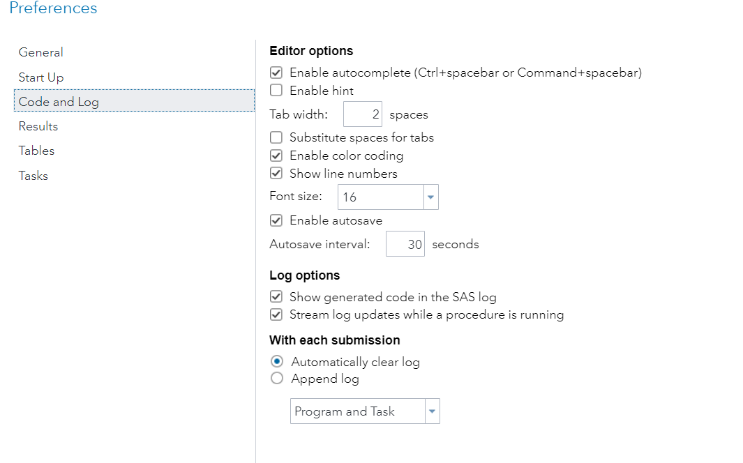Select the Automatically clear log option
The width and height of the screenshot is (743, 463).
pyautogui.click(x=277, y=361)
